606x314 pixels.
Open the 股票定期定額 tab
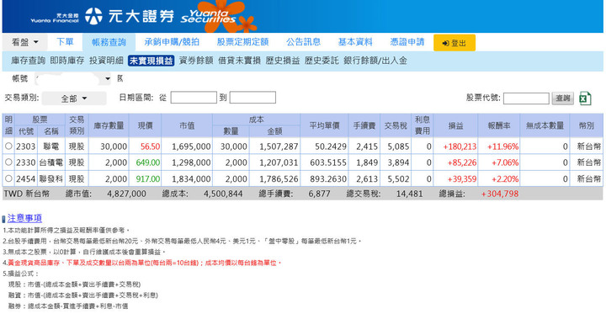242,42
